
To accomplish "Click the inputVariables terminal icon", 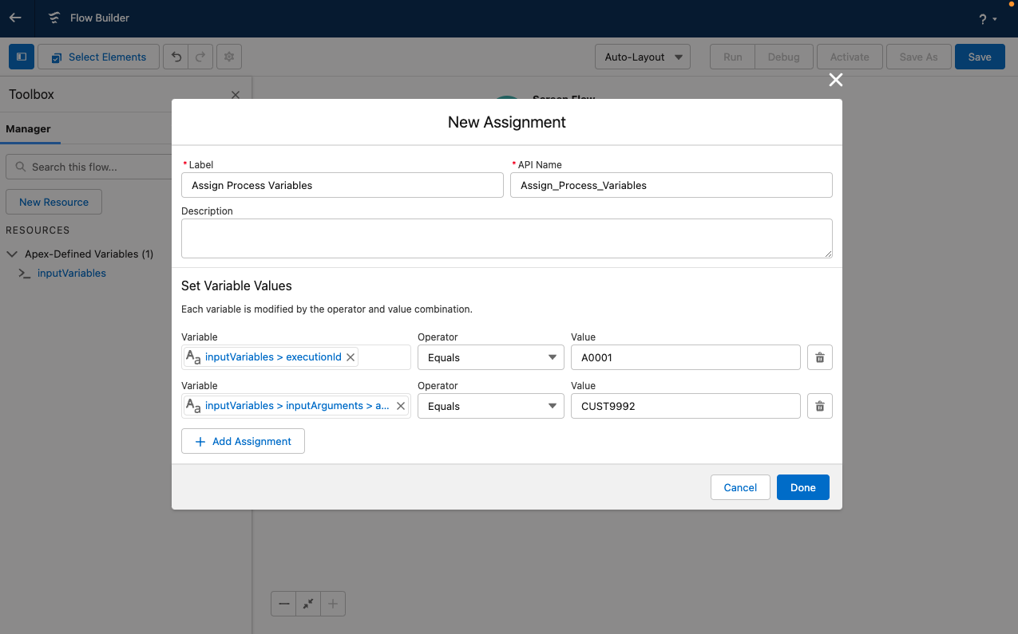I will point(25,274).
